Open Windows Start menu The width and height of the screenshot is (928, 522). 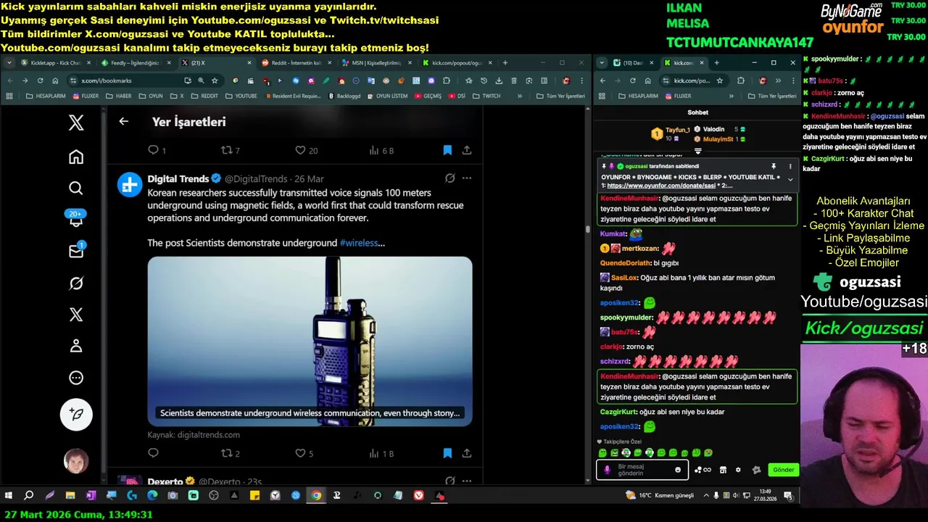(9, 496)
